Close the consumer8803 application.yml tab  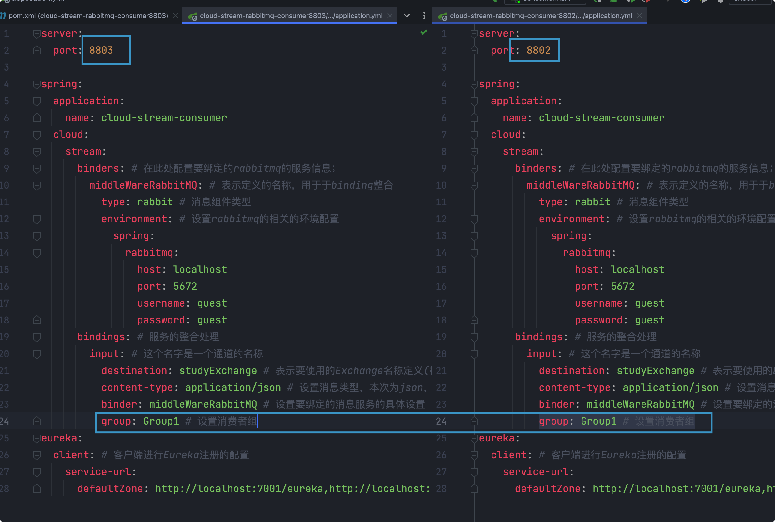pos(390,16)
